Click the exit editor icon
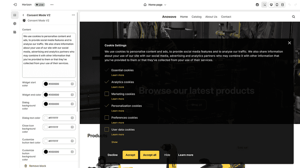Image resolution: width=300 pixels, height=168 pixels. tap(15, 5)
